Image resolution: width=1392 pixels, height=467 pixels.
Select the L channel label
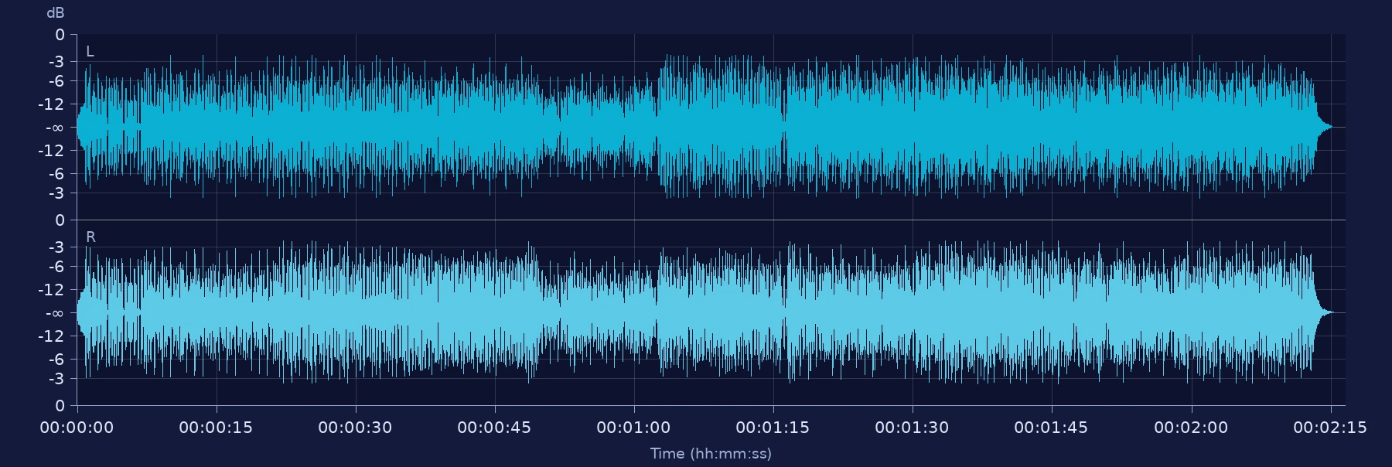pyautogui.click(x=90, y=52)
